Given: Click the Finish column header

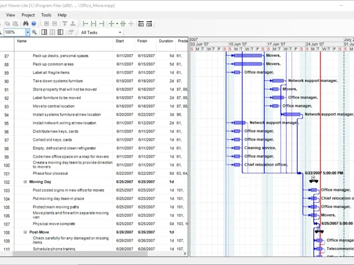Looking at the screenshot, I should click(142, 41).
